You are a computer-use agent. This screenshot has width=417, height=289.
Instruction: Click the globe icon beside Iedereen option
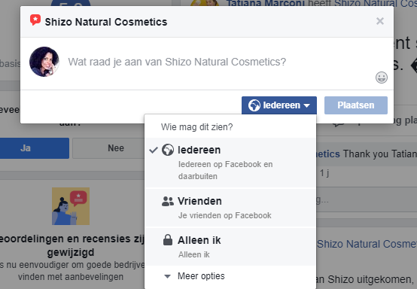click(x=168, y=150)
